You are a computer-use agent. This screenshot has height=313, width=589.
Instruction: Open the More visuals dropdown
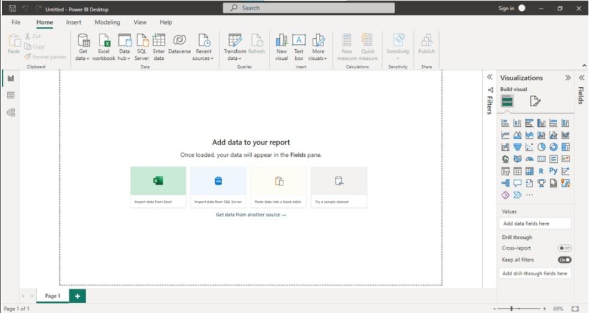[x=318, y=47]
